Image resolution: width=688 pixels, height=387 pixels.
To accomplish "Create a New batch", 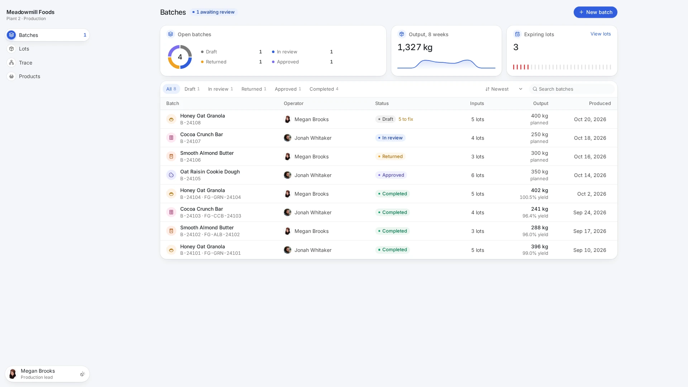I will click(596, 12).
